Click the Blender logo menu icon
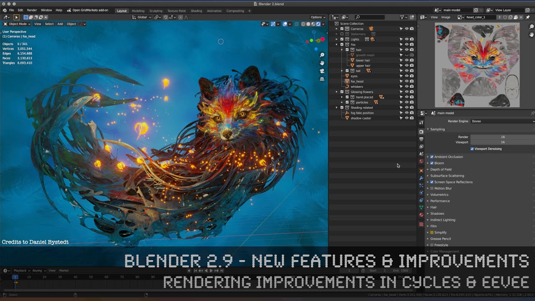Screen dimensions: 535x301 pos(4,10)
